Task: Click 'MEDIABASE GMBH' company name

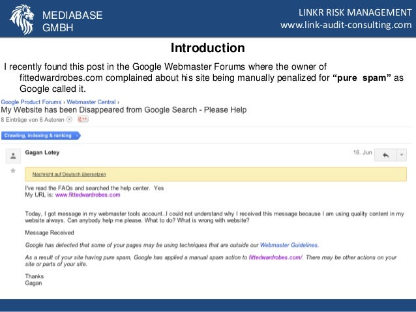Action: (x=72, y=21)
